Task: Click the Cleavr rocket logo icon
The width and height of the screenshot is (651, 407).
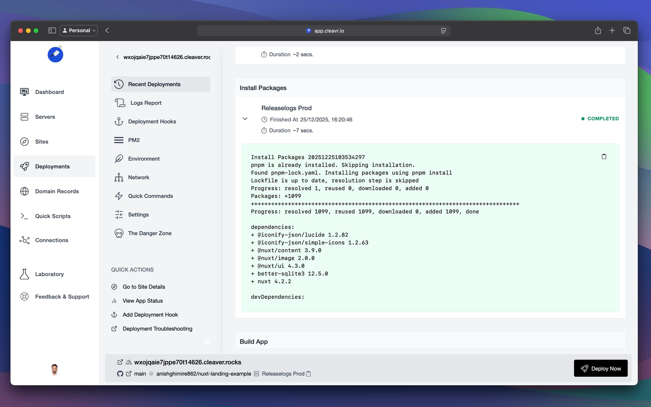Action: (x=55, y=54)
